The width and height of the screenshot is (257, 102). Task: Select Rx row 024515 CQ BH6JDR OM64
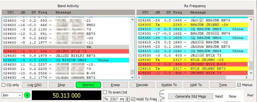click(x=192, y=51)
